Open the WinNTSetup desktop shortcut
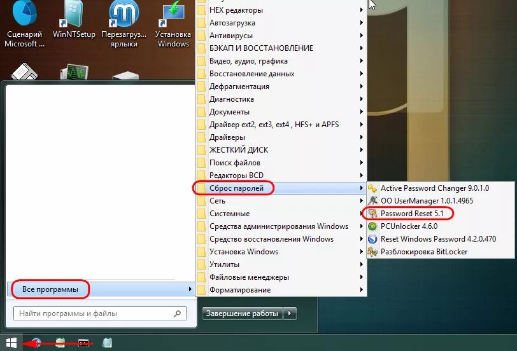 (x=74, y=20)
